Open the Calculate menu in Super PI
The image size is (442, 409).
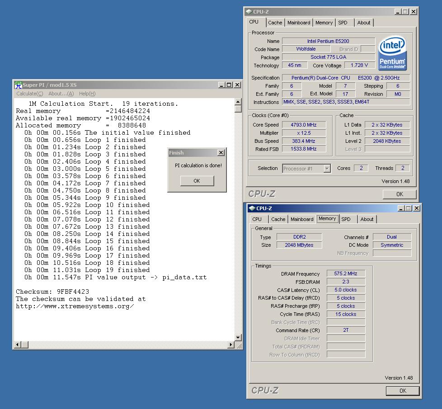pyautogui.click(x=29, y=94)
